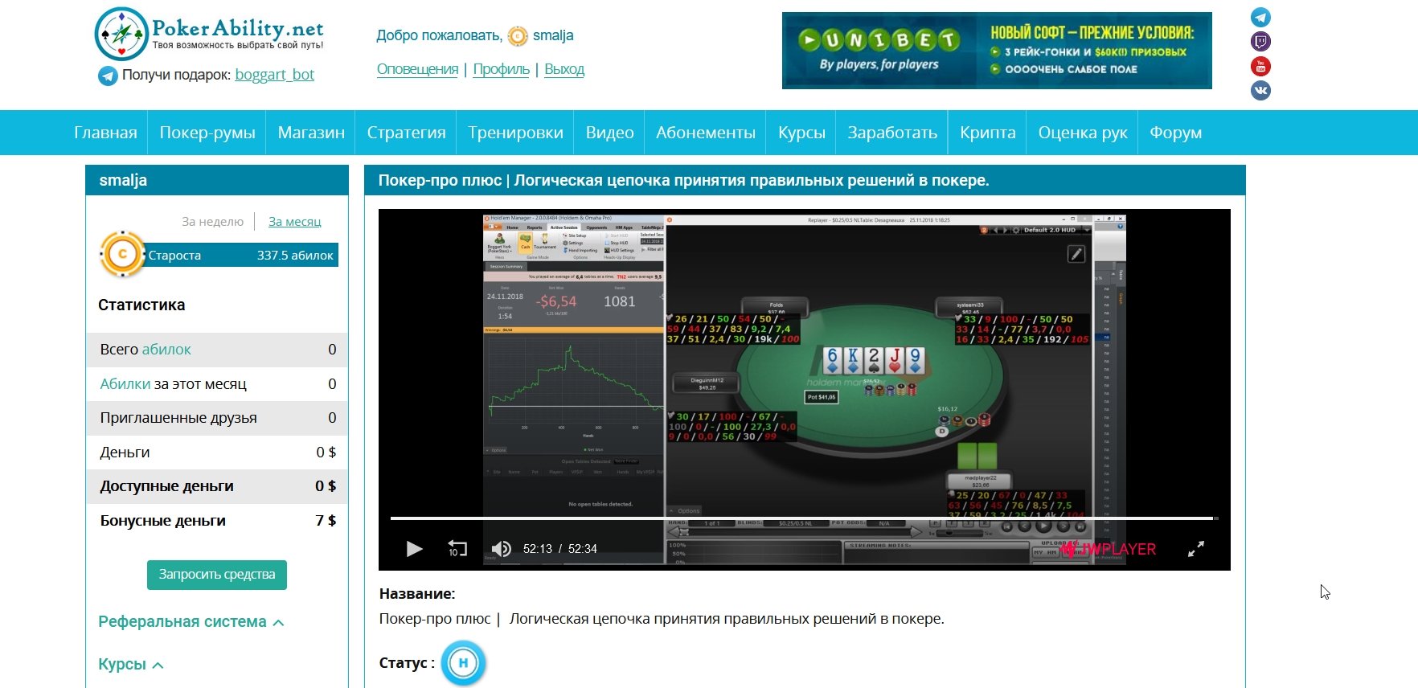Collapse Реферальная система section
The height and width of the screenshot is (688, 1418).
click(191, 622)
